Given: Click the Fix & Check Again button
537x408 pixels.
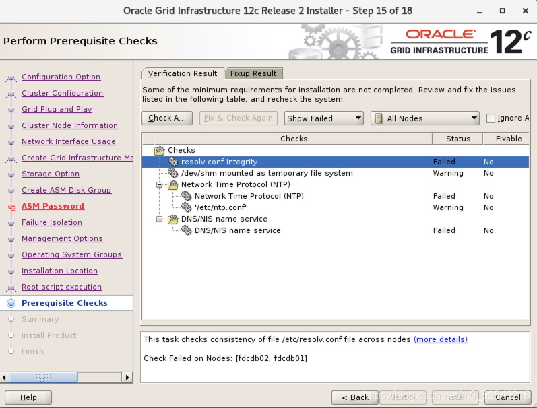Looking at the screenshot, I should [239, 118].
